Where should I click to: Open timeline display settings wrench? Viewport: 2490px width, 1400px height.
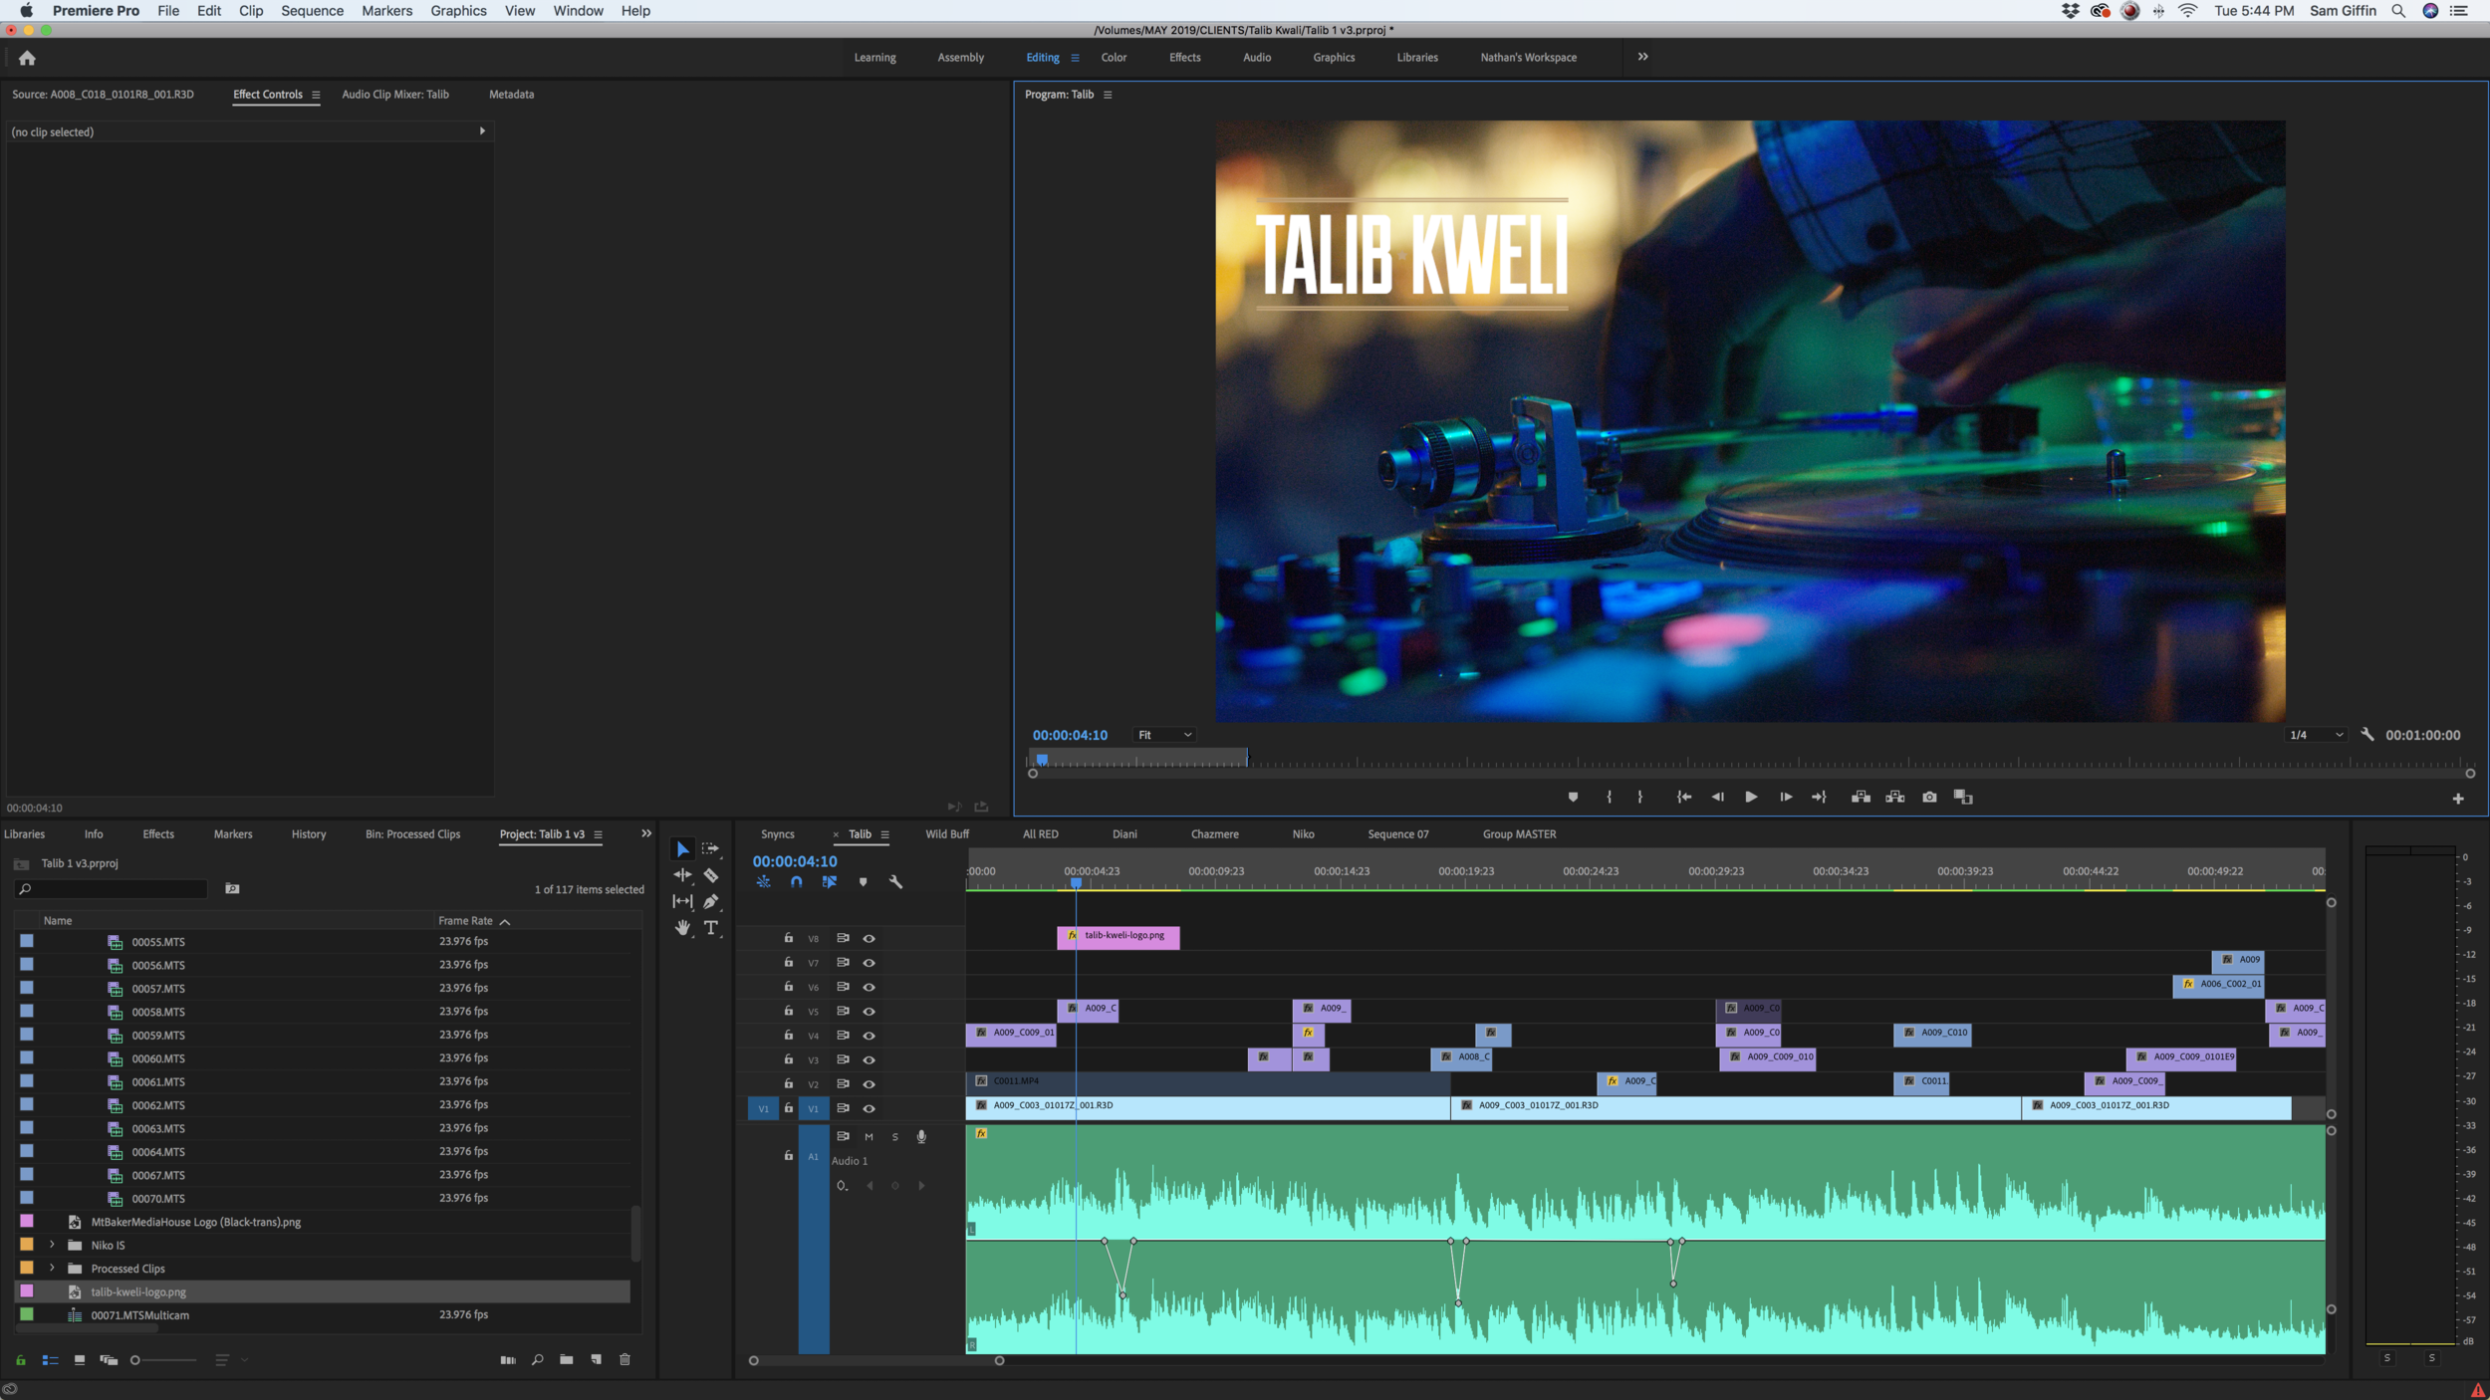point(895,882)
